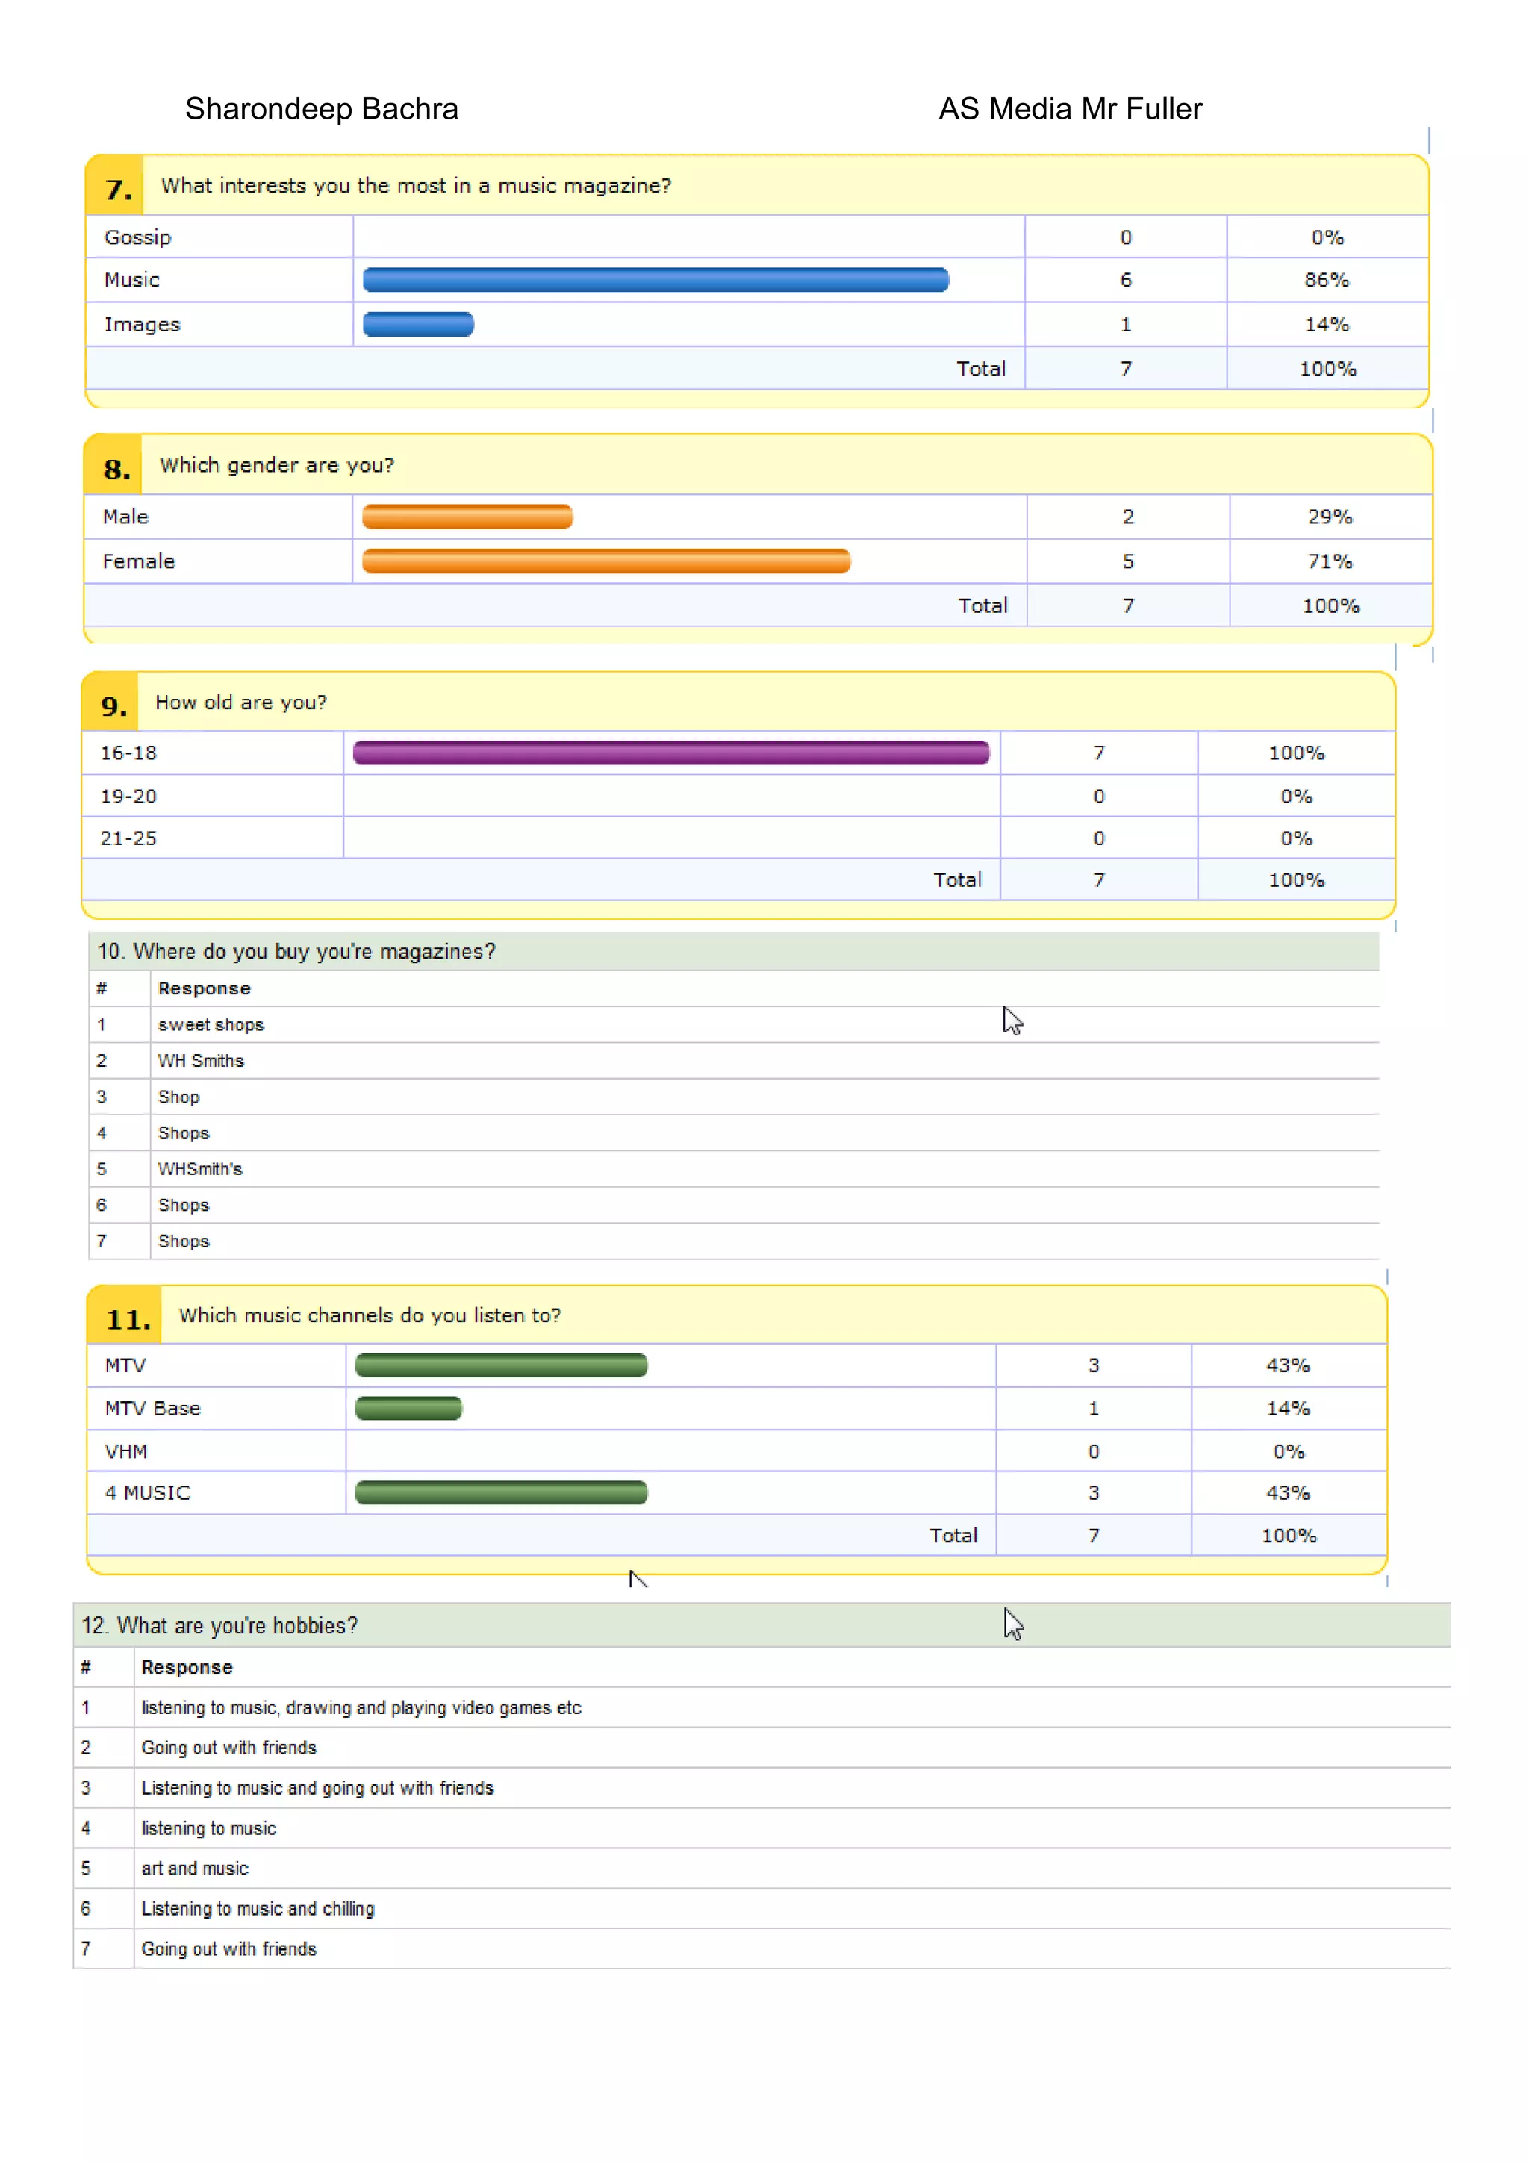The height and width of the screenshot is (2162, 1529).
Task: Click the 'sweet shops' response entry
Action: pyautogui.click(x=211, y=1026)
